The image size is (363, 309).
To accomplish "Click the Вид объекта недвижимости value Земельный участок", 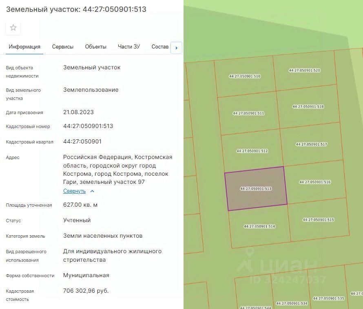I will coord(92,68).
